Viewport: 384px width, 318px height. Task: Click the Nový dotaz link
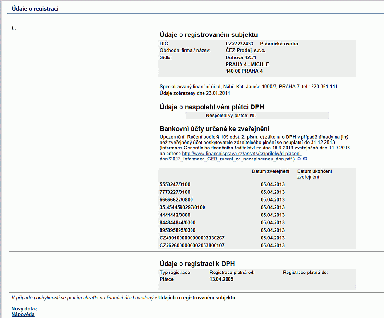pyautogui.click(x=24, y=309)
